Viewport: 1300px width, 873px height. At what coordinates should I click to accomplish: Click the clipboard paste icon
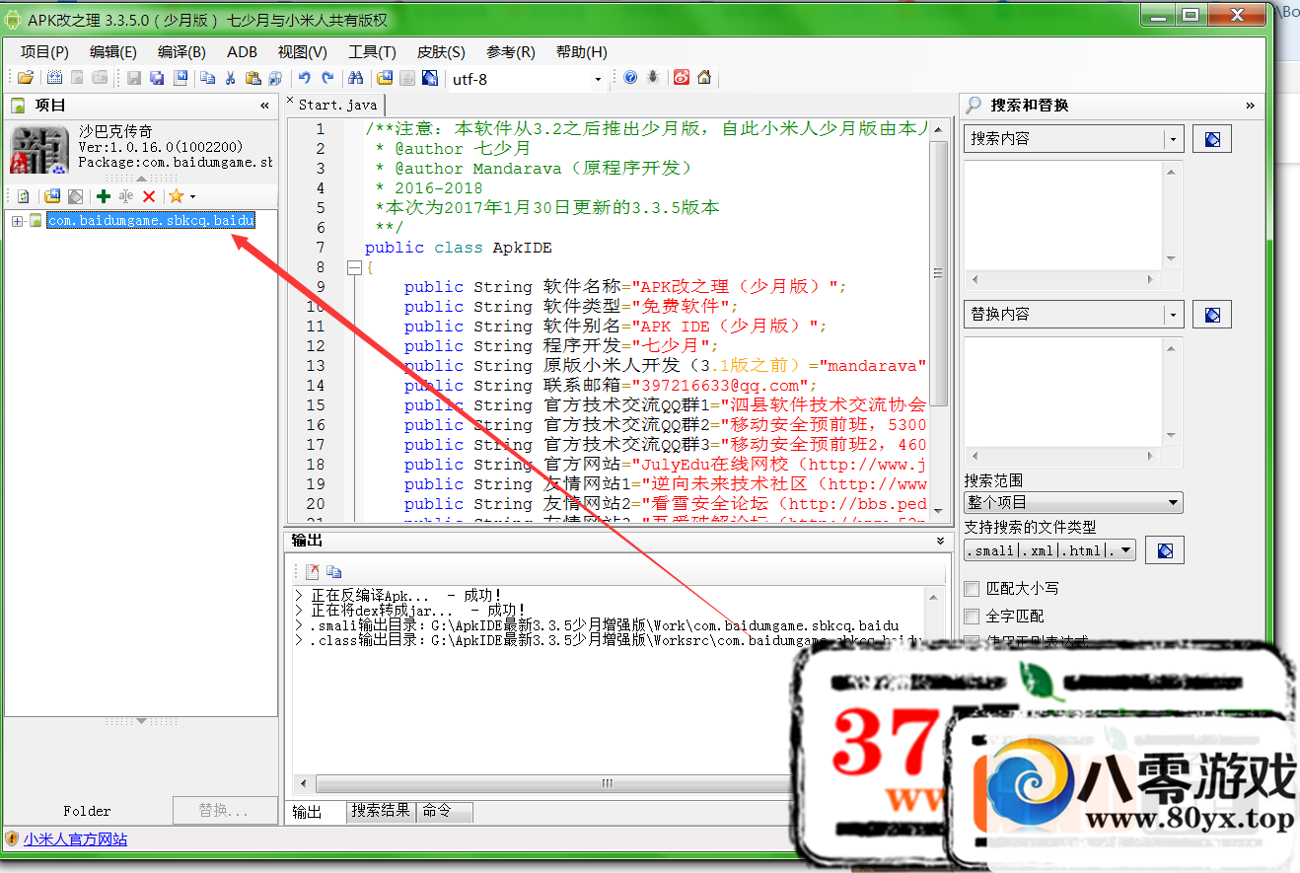[253, 78]
